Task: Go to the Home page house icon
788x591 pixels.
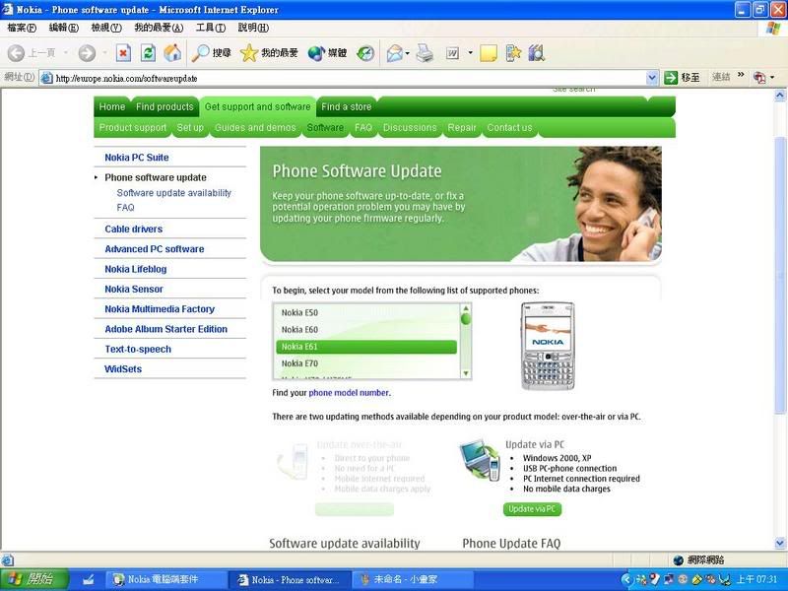Action: coord(173,53)
